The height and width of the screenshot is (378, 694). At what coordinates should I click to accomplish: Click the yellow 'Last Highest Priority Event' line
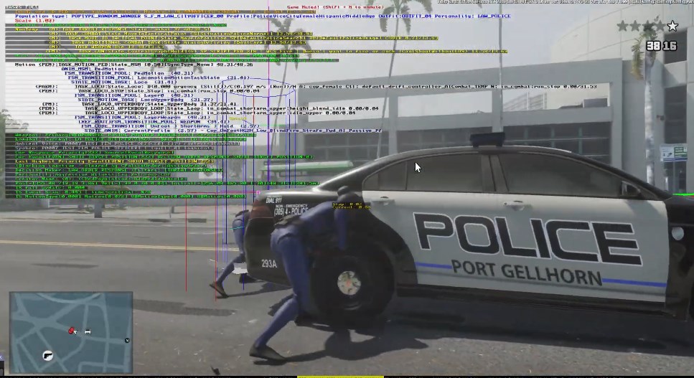pyautogui.click(x=114, y=162)
